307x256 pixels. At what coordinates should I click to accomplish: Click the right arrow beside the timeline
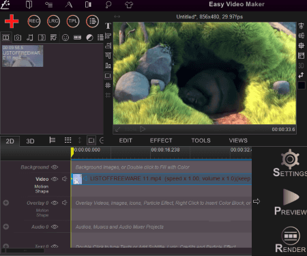tap(257, 201)
